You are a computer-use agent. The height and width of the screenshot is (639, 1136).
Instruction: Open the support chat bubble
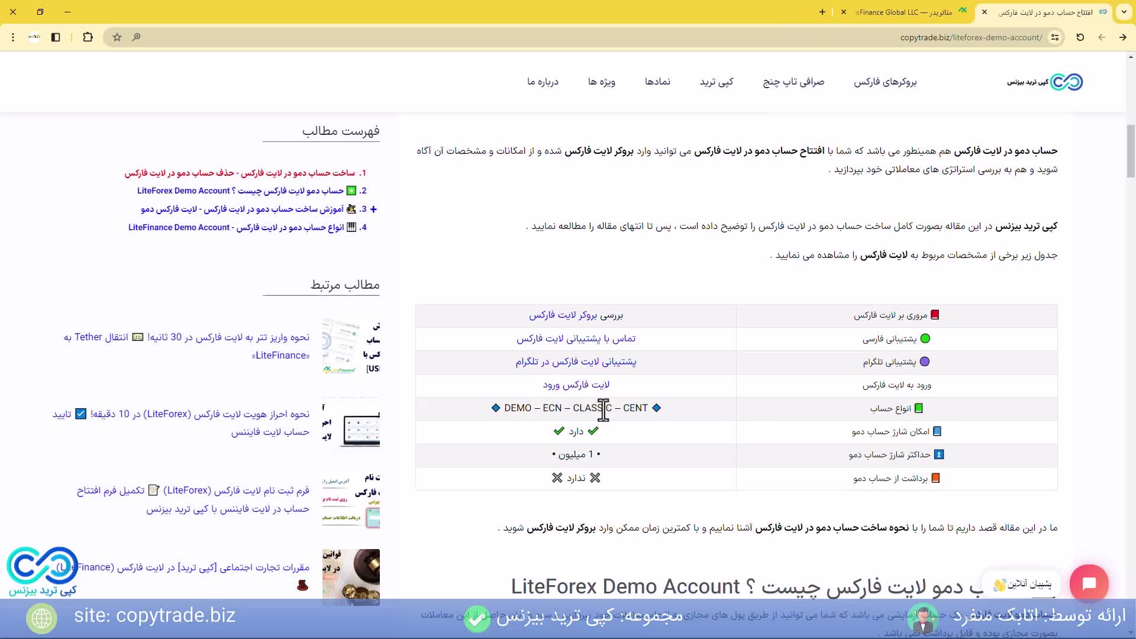[x=1090, y=583]
